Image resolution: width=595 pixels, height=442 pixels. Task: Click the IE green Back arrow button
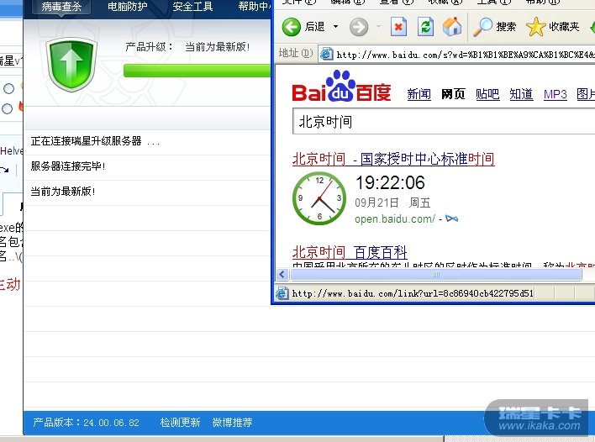pyautogui.click(x=292, y=27)
